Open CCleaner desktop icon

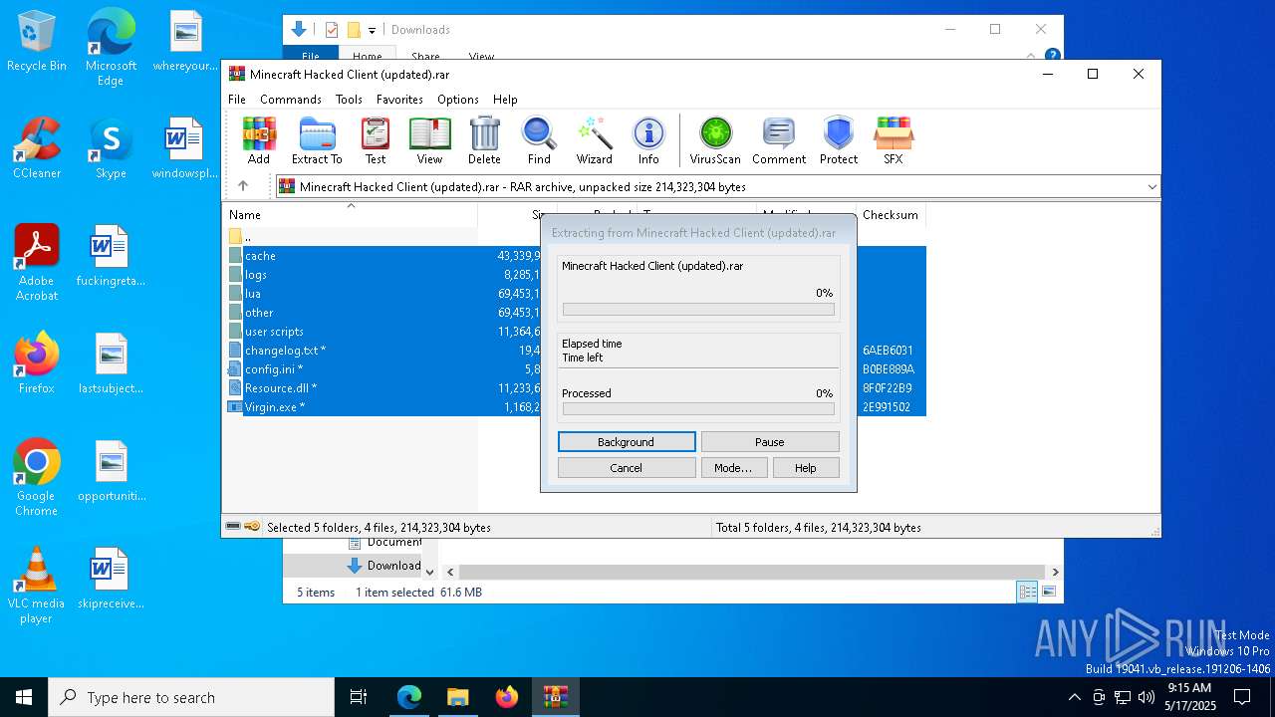coord(37,148)
